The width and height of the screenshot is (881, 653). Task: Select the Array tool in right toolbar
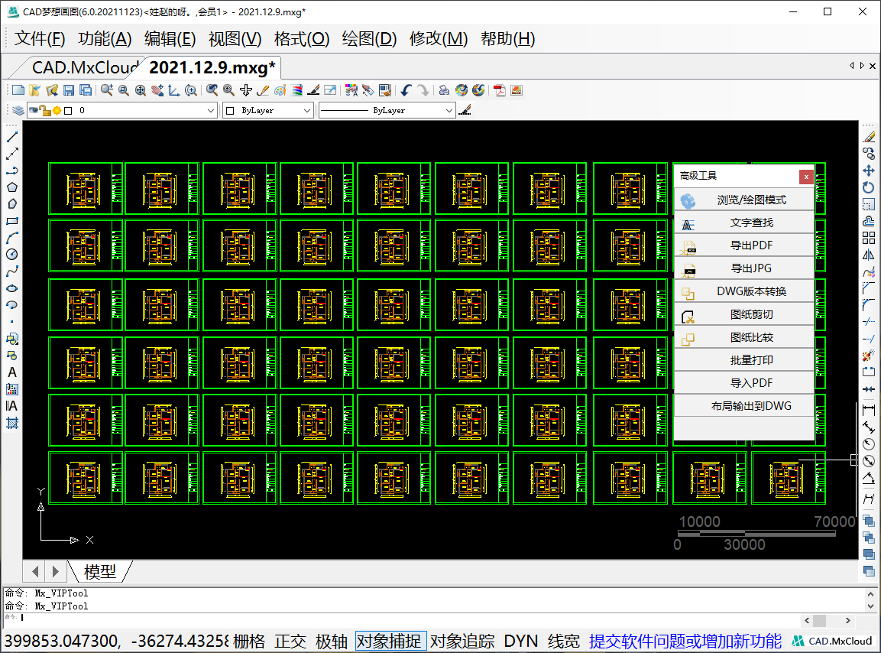click(869, 238)
